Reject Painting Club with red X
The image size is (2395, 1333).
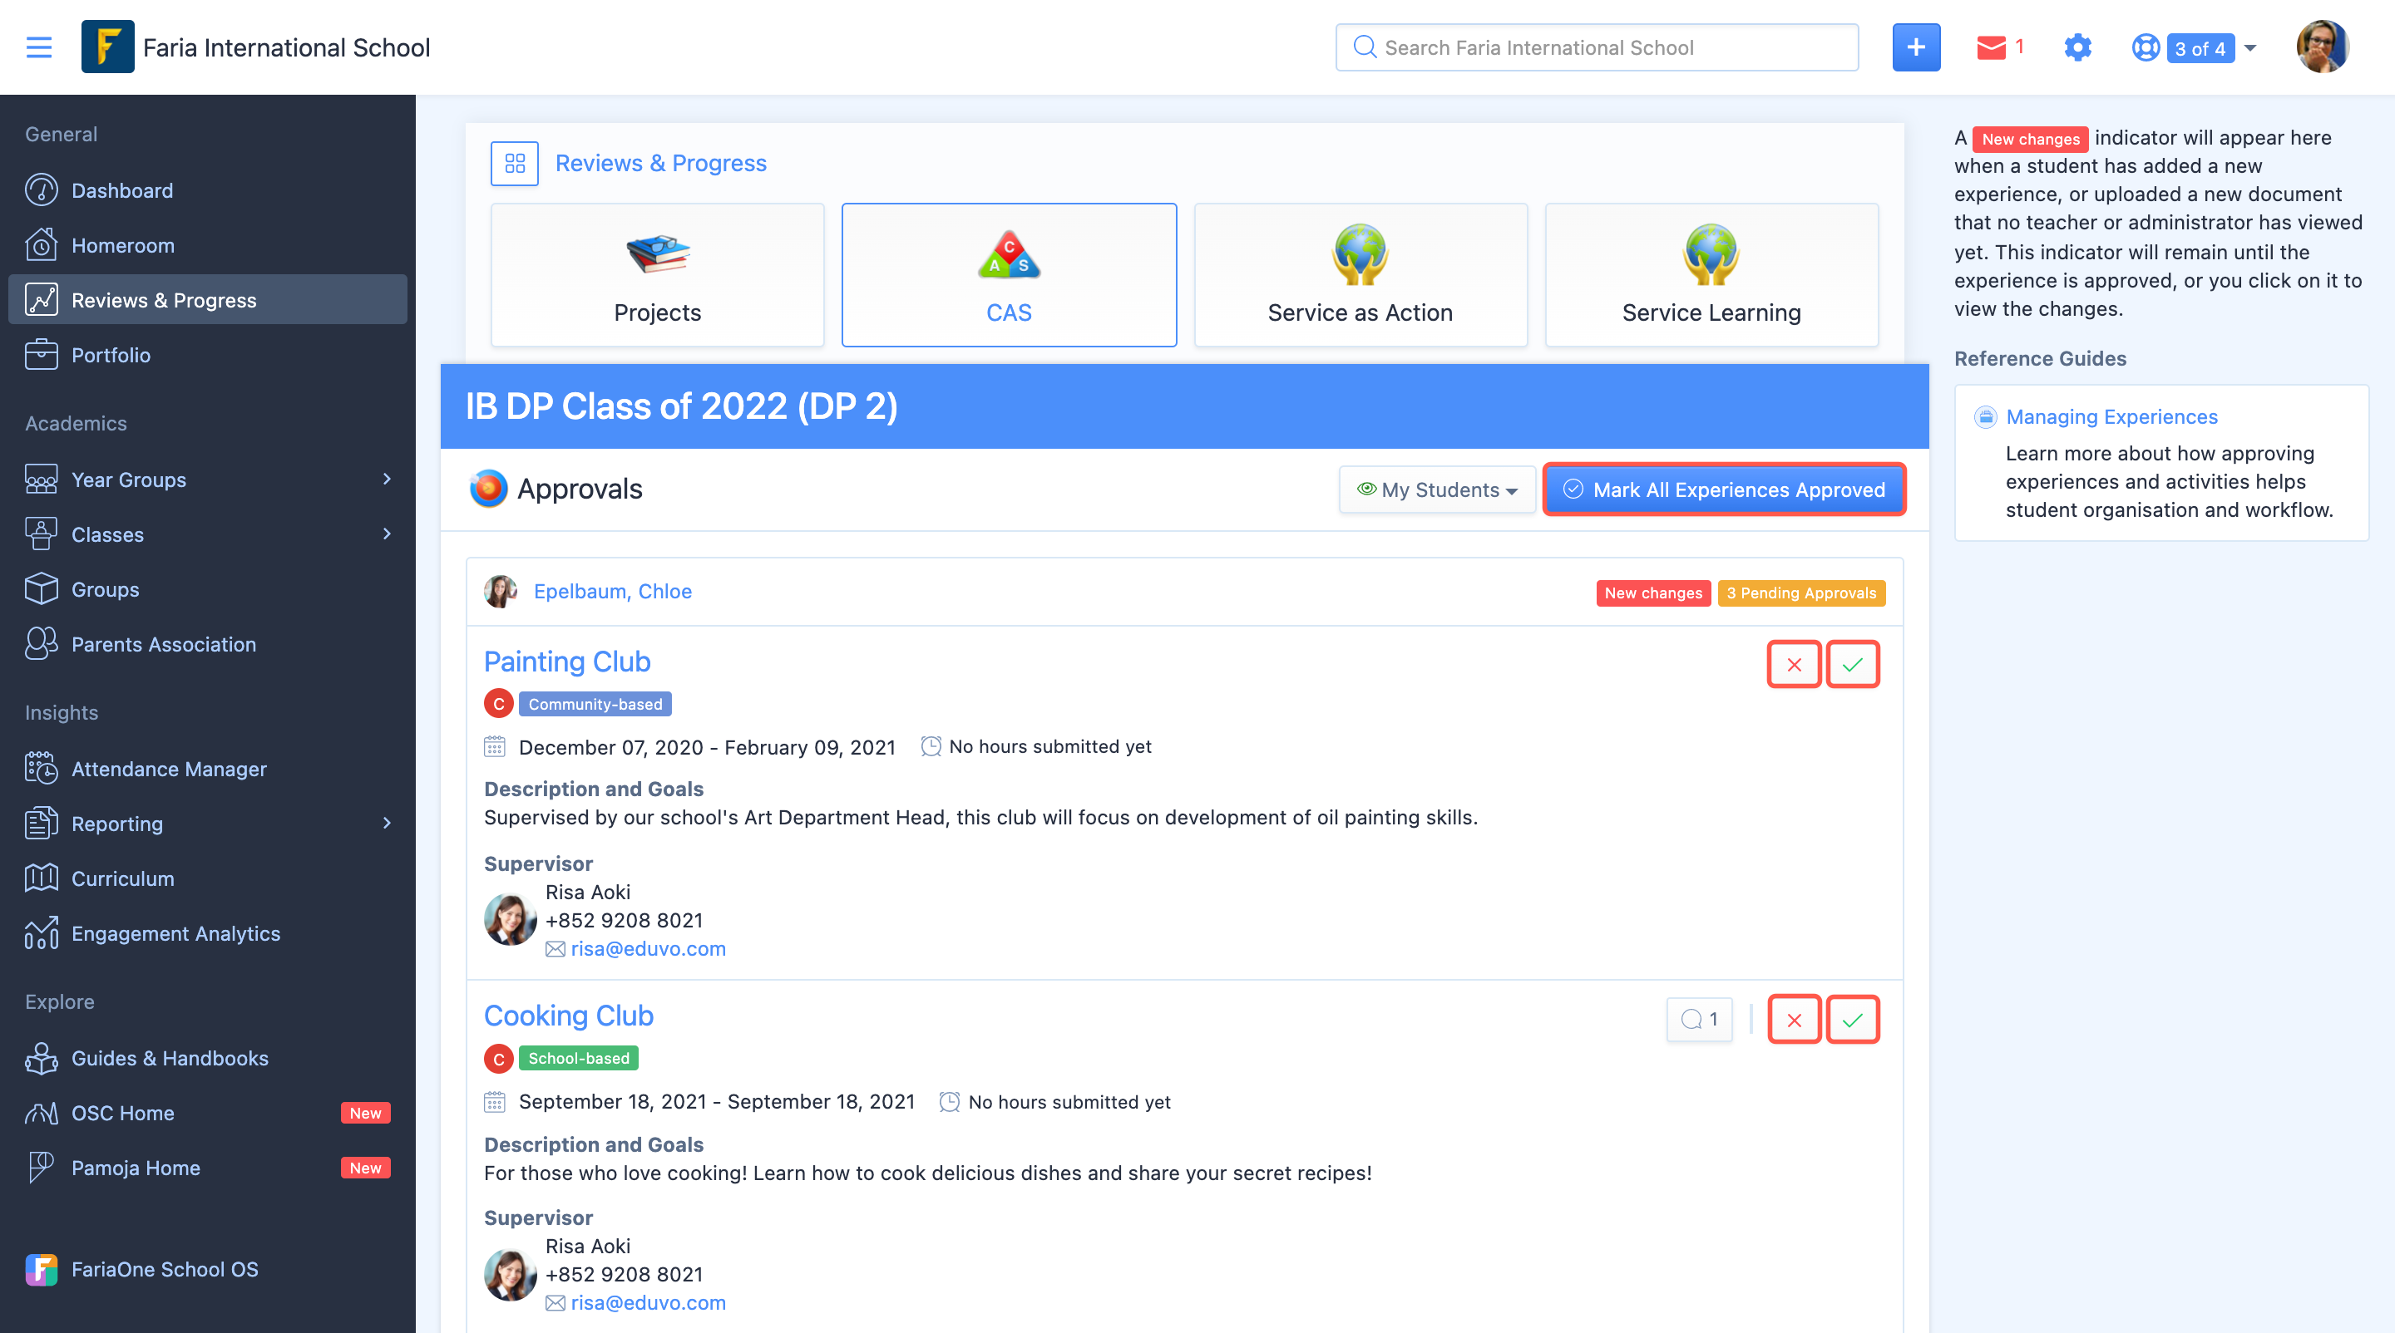point(1794,664)
